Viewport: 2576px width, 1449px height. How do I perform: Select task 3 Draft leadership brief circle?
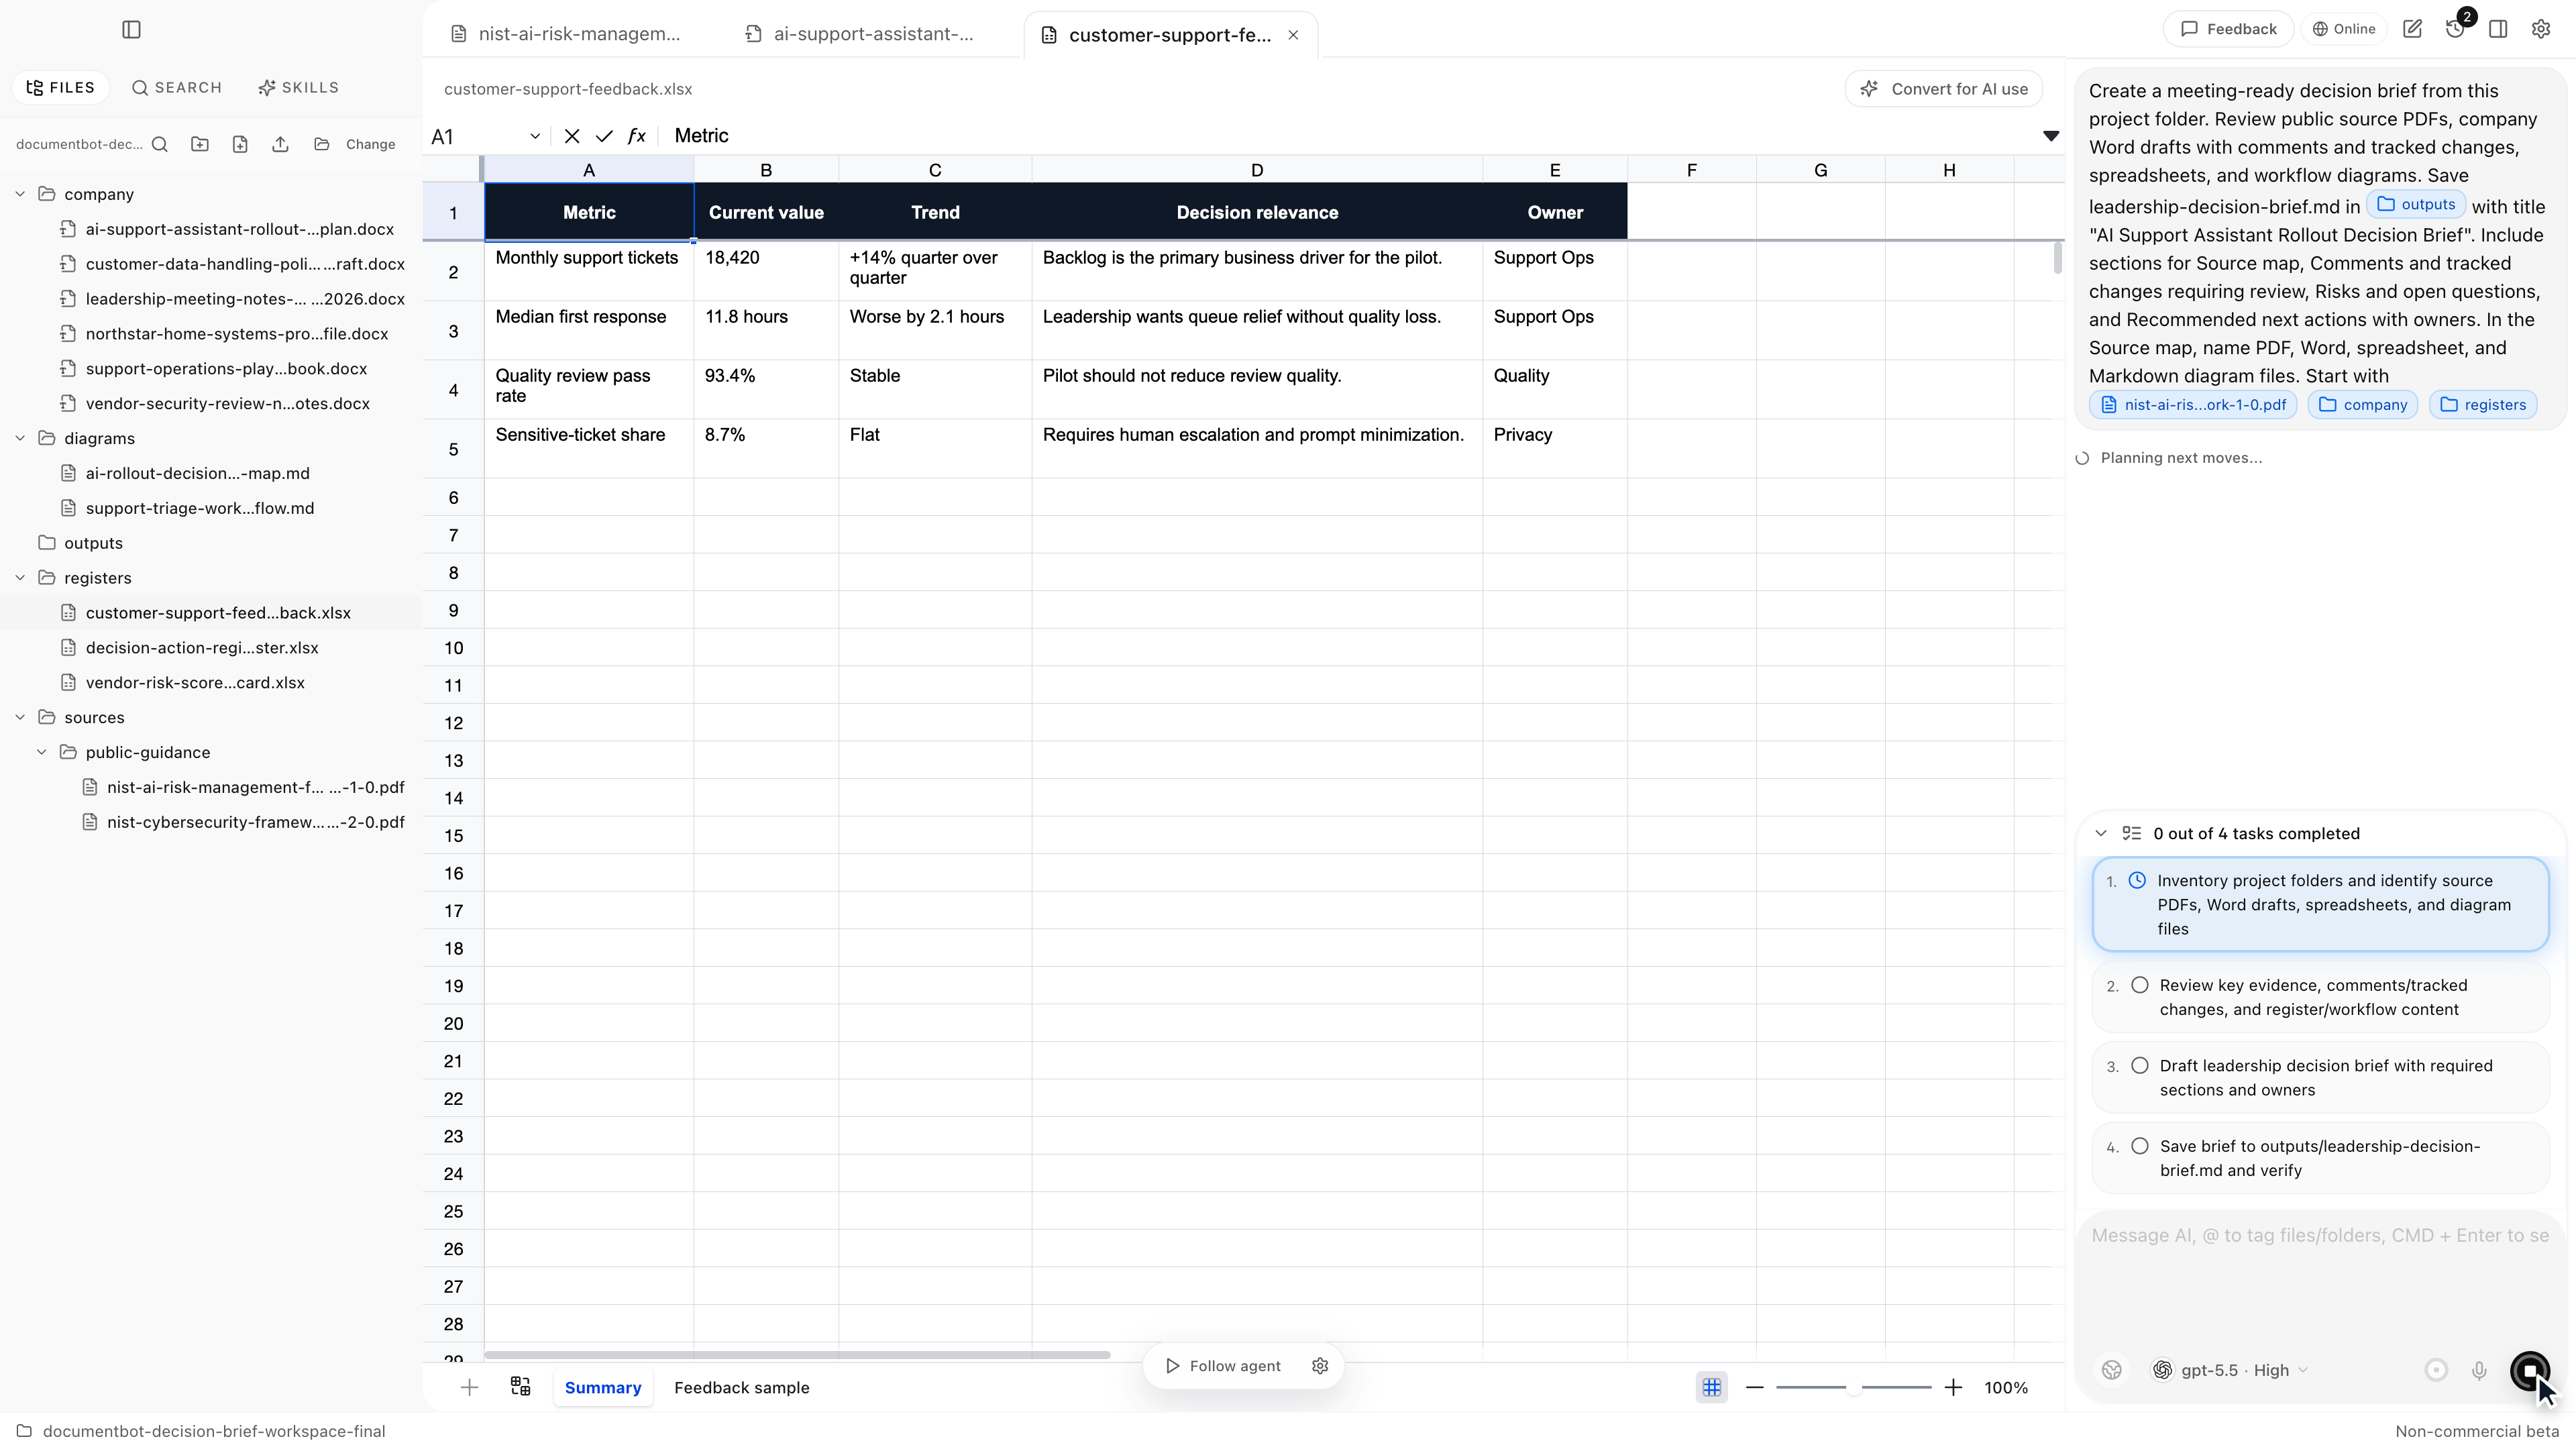click(x=2139, y=1066)
